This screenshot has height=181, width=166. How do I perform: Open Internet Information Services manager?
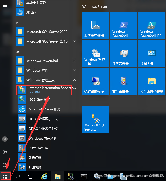point(47,90)
